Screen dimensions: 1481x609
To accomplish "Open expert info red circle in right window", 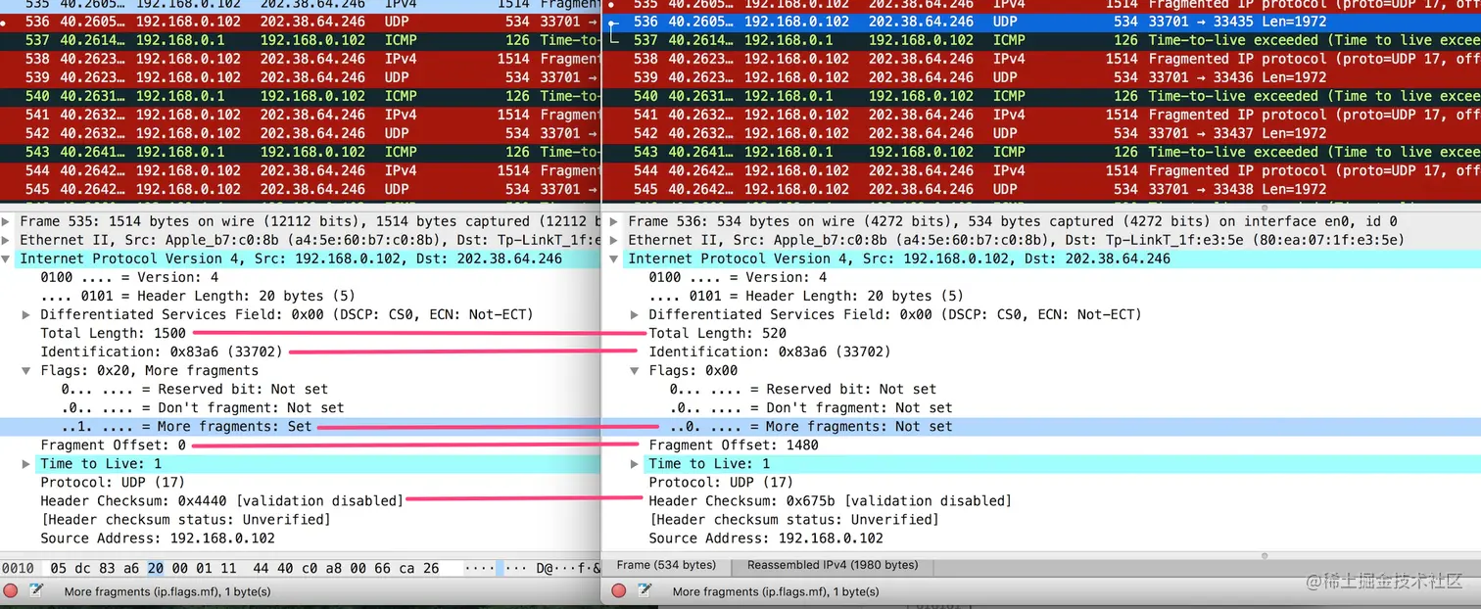I will click(619, 590).
